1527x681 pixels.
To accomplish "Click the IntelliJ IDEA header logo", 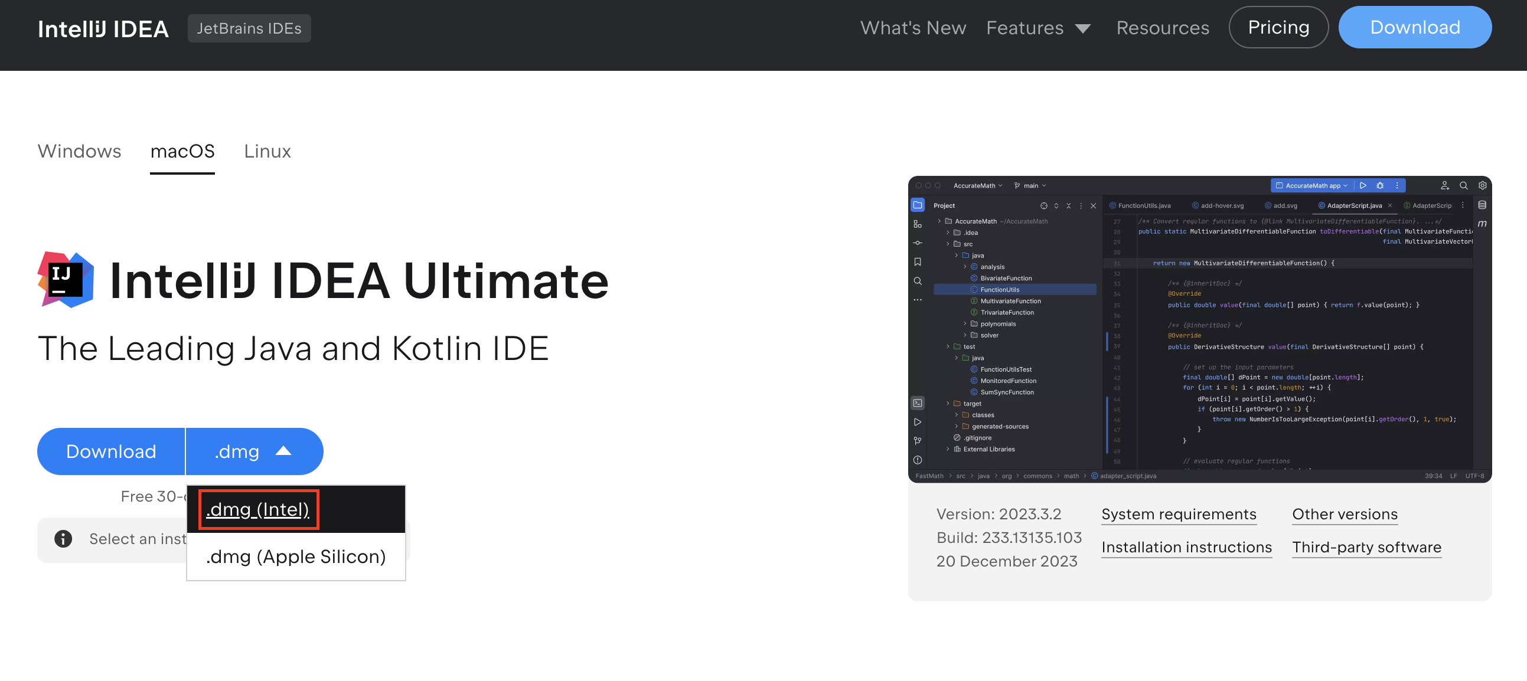I will (x=103, y=28).
